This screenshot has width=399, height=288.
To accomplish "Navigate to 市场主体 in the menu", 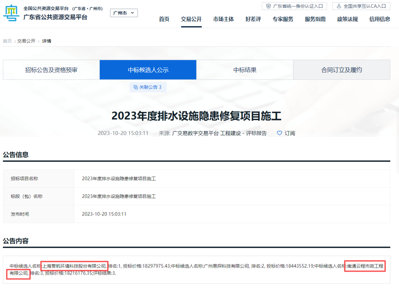I will tap(223, 19).
